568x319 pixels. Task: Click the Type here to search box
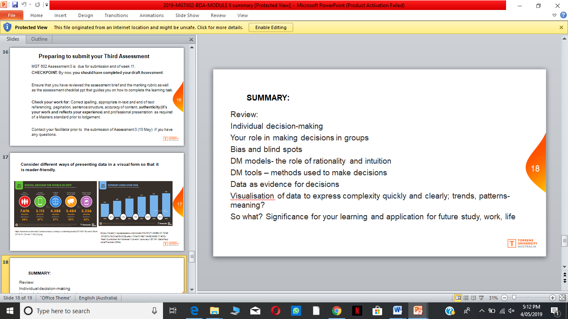coord(91,311)
